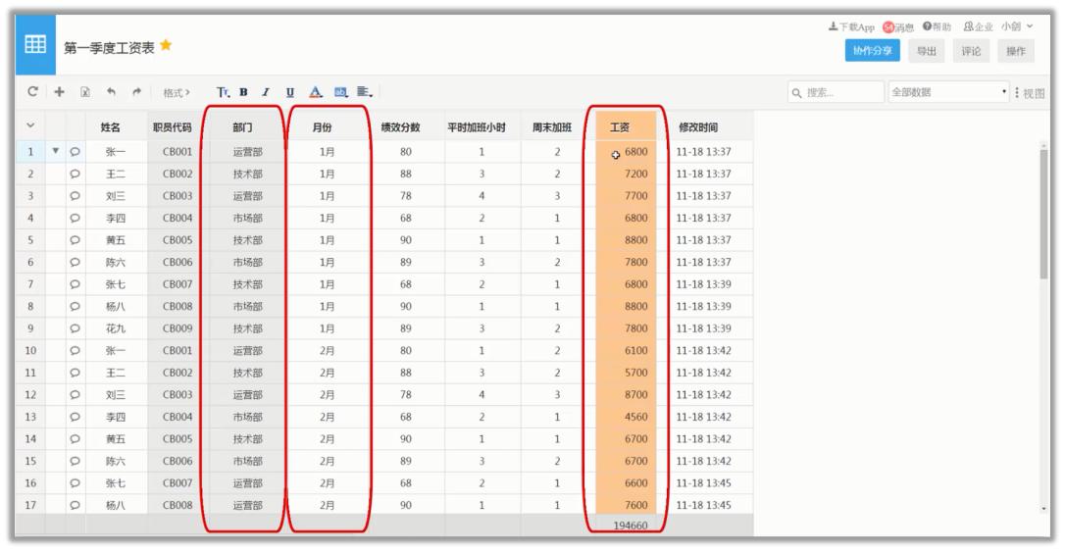Screen dimensions: 1065x552
Task: Click the 下载App download link
Action: 851,27
